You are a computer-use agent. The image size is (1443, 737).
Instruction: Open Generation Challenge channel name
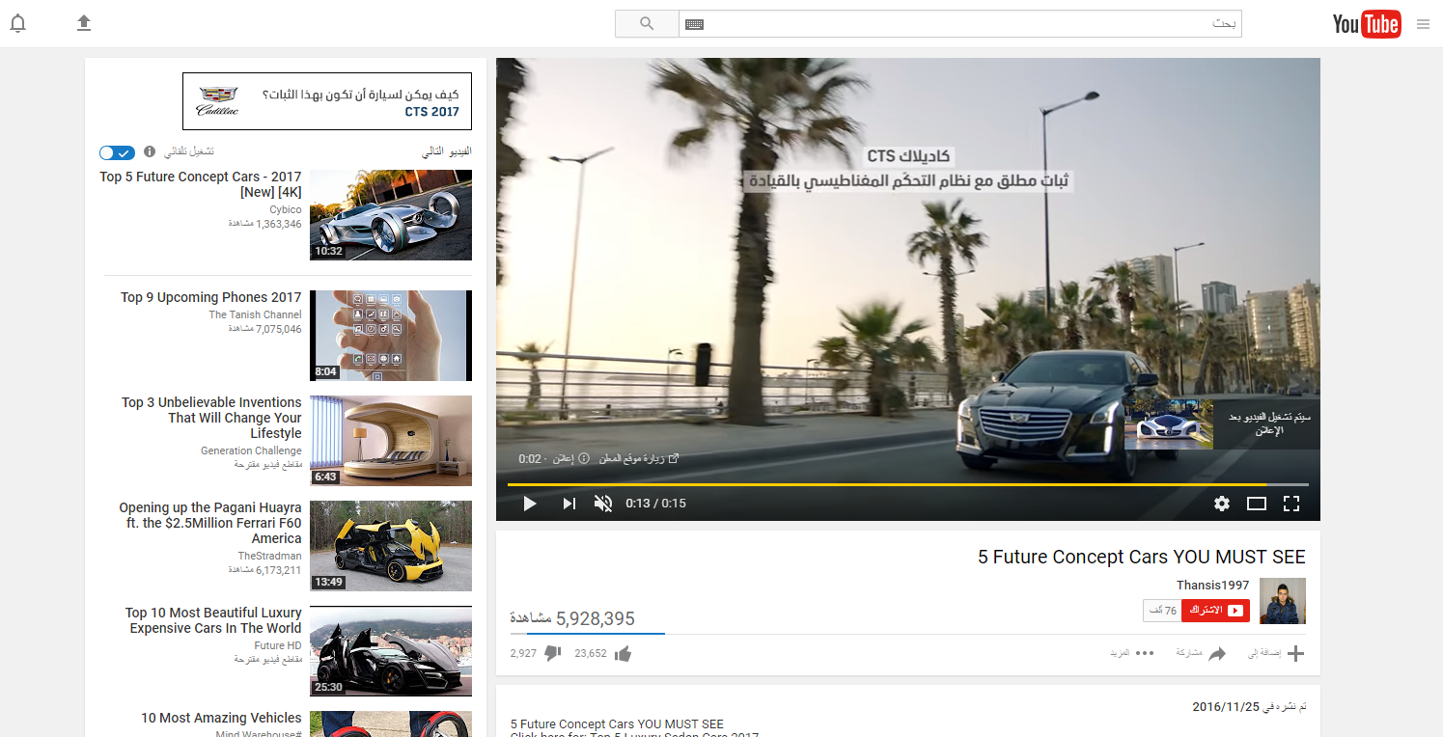click(x=251, y=450)
